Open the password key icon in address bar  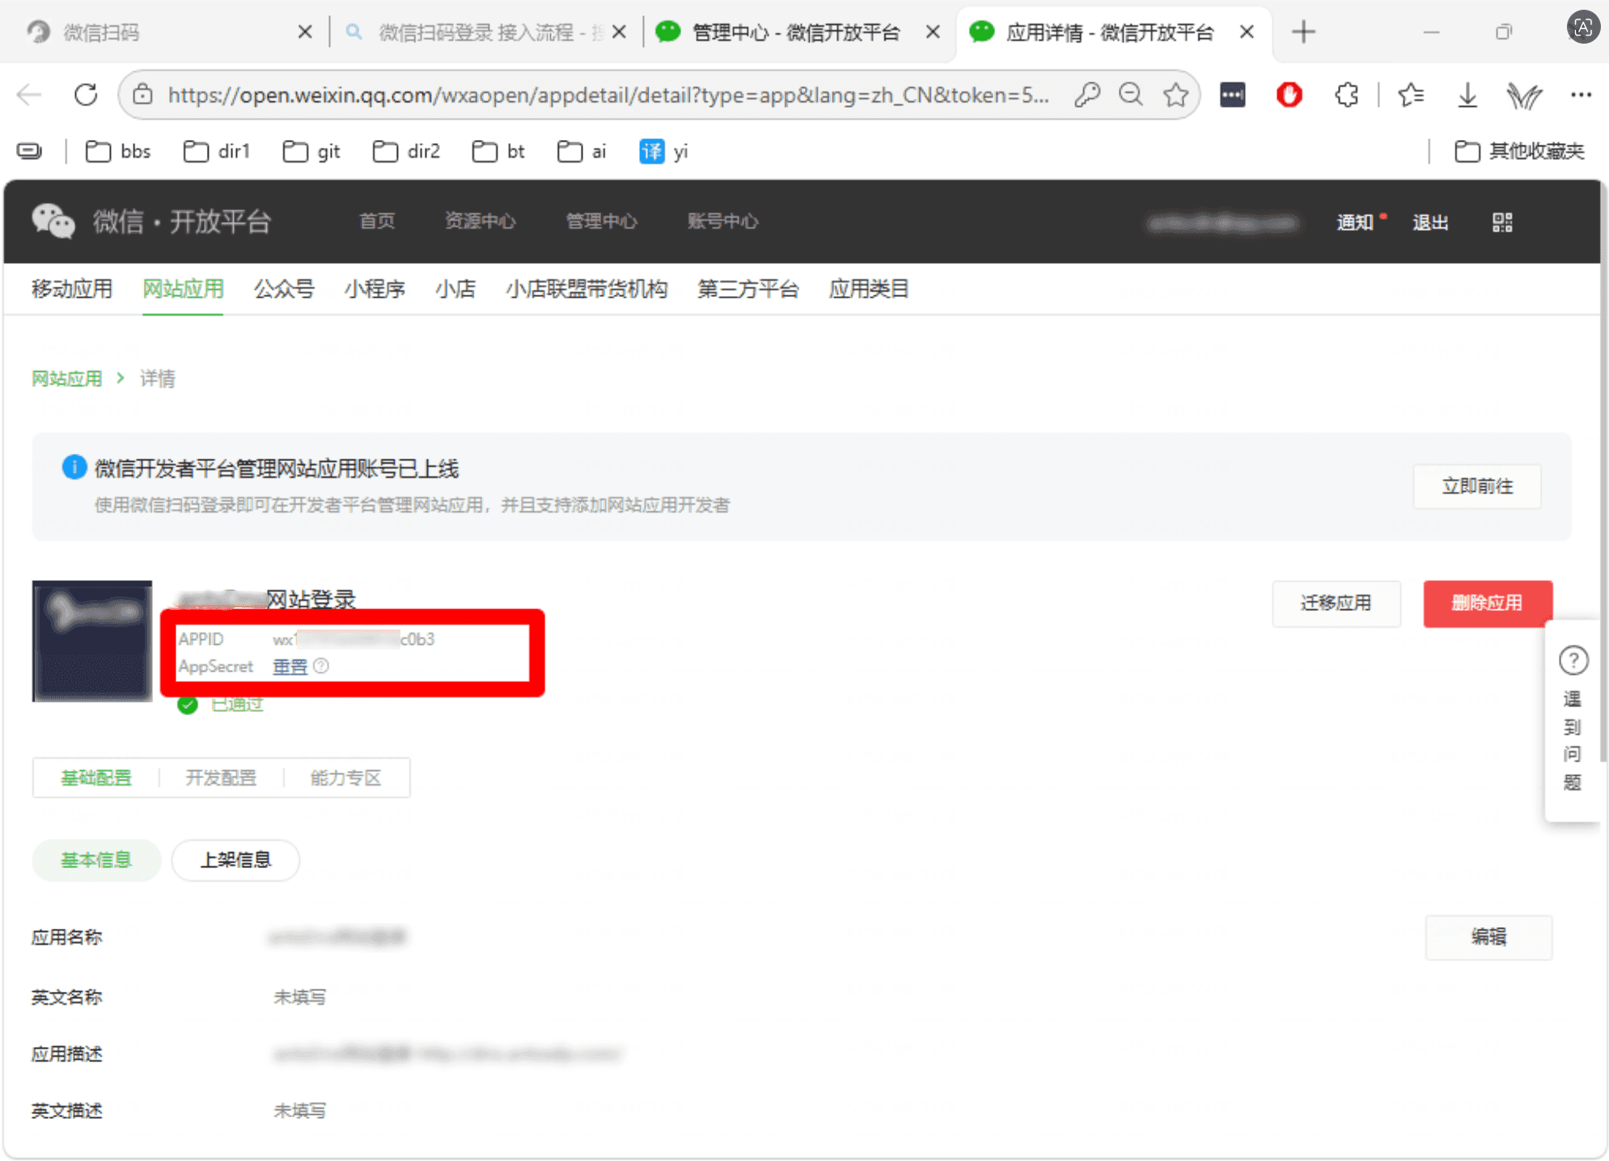[x=1087, y=95]
